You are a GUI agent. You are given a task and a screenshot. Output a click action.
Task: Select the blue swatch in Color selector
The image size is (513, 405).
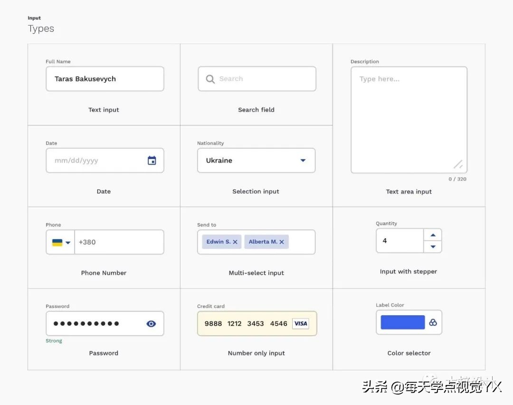pyautogui.click(x=401, y=322)
